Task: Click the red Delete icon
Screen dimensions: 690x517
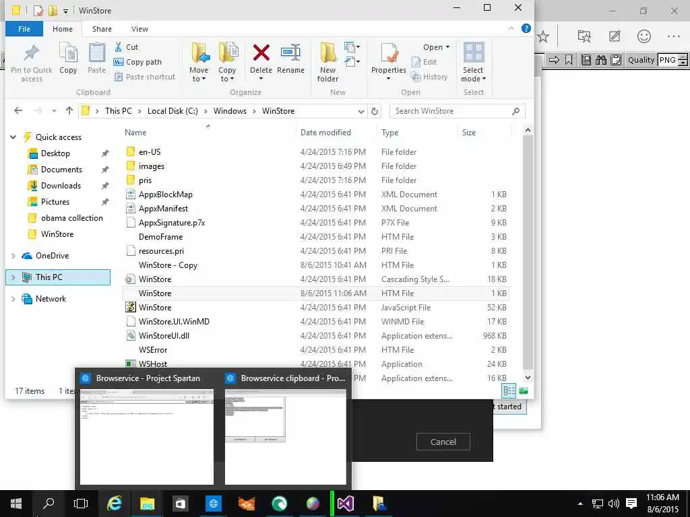Action: (261, 53)
